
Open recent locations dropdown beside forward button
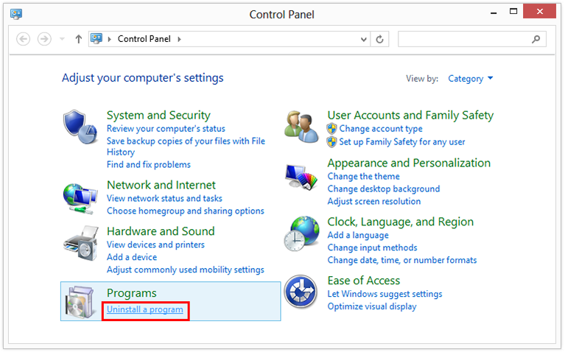tap(62, 39)
